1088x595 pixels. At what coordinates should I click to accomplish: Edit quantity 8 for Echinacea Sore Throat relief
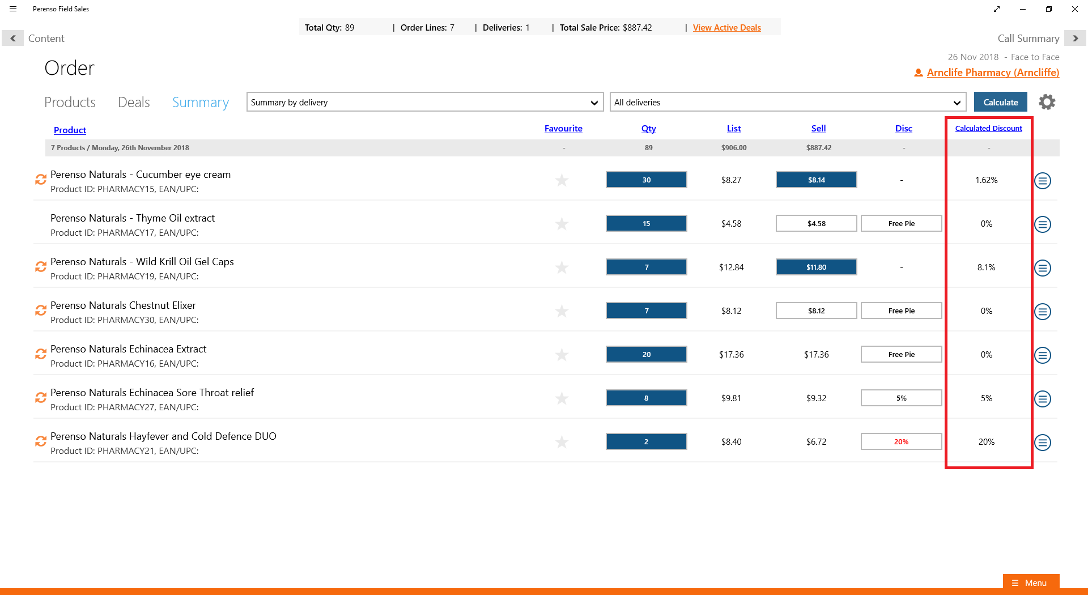[x=646, y=398]
